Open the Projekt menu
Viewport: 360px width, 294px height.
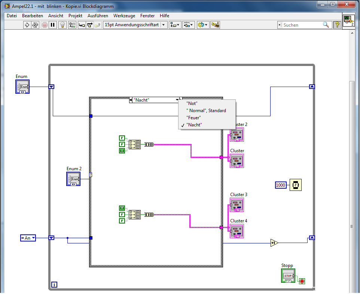click(x=75, y=16)
